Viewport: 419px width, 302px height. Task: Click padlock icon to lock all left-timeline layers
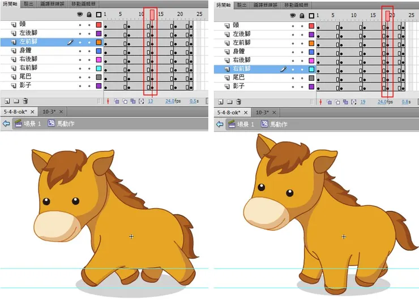coord(89,14)
